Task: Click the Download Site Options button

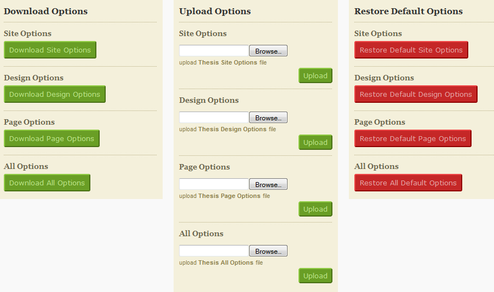Action: tap(50, 50)
